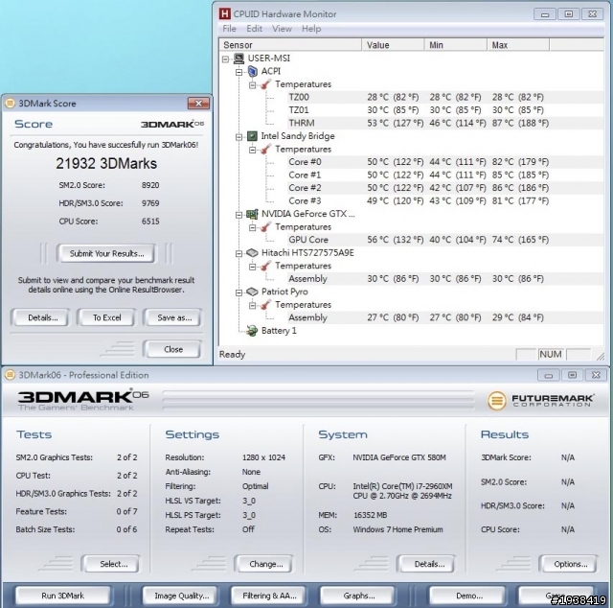Click the Futuremark Corporation logo icon
This screenshot has height=608, width=613.
coord(496,401)
